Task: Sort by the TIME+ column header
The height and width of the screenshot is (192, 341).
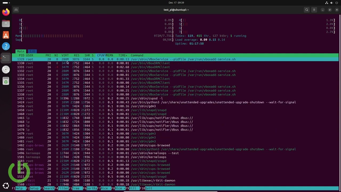Action: click(x=123, y=55)
